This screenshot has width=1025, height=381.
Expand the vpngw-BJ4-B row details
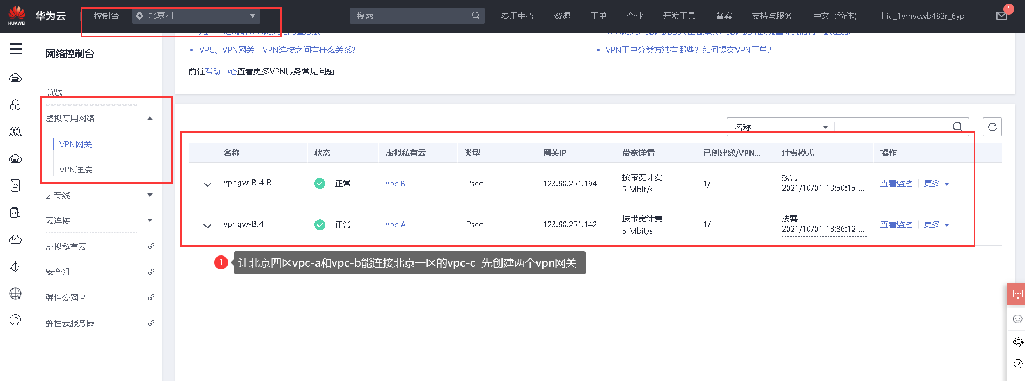[207, 184]
